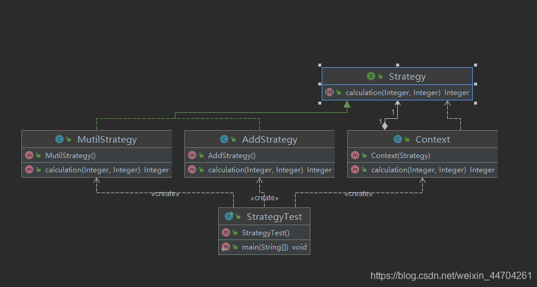Click method icon of Context(Strategy) constructor
537x287 pixels.
click(x=355, y=155)
